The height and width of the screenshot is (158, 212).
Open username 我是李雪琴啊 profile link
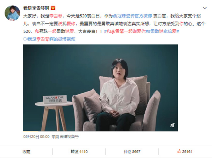point(36,8)
